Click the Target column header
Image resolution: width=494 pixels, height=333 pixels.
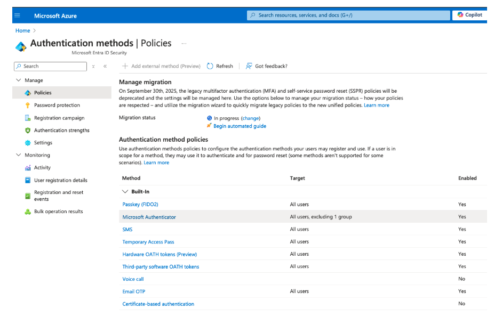click(x=297, y=178)
